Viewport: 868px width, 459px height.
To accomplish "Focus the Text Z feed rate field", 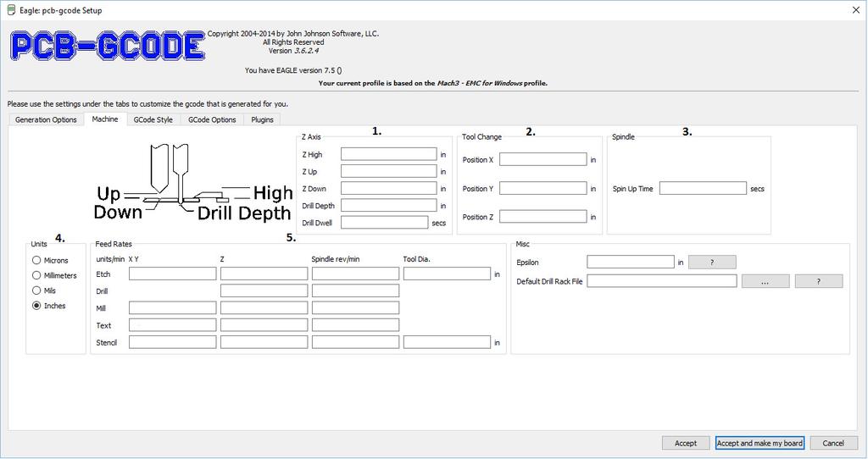I will pyautogui.click(x=264, y=324).
